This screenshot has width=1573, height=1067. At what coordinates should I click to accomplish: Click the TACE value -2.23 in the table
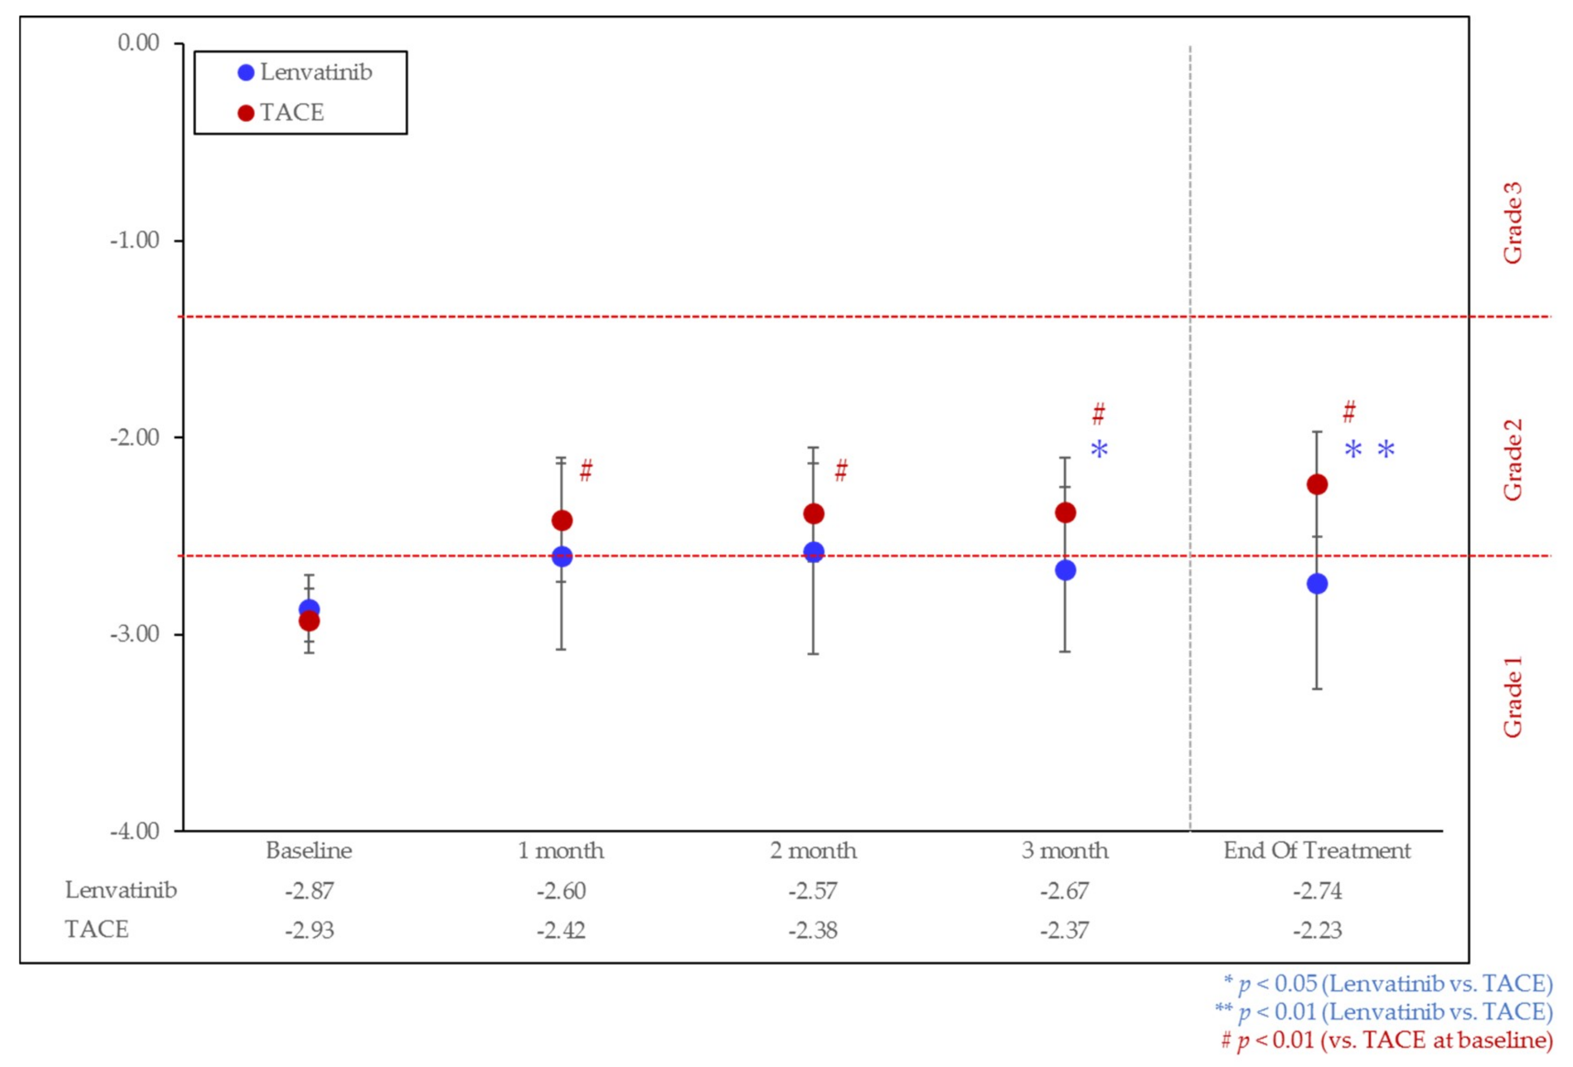click(1317, 930)
